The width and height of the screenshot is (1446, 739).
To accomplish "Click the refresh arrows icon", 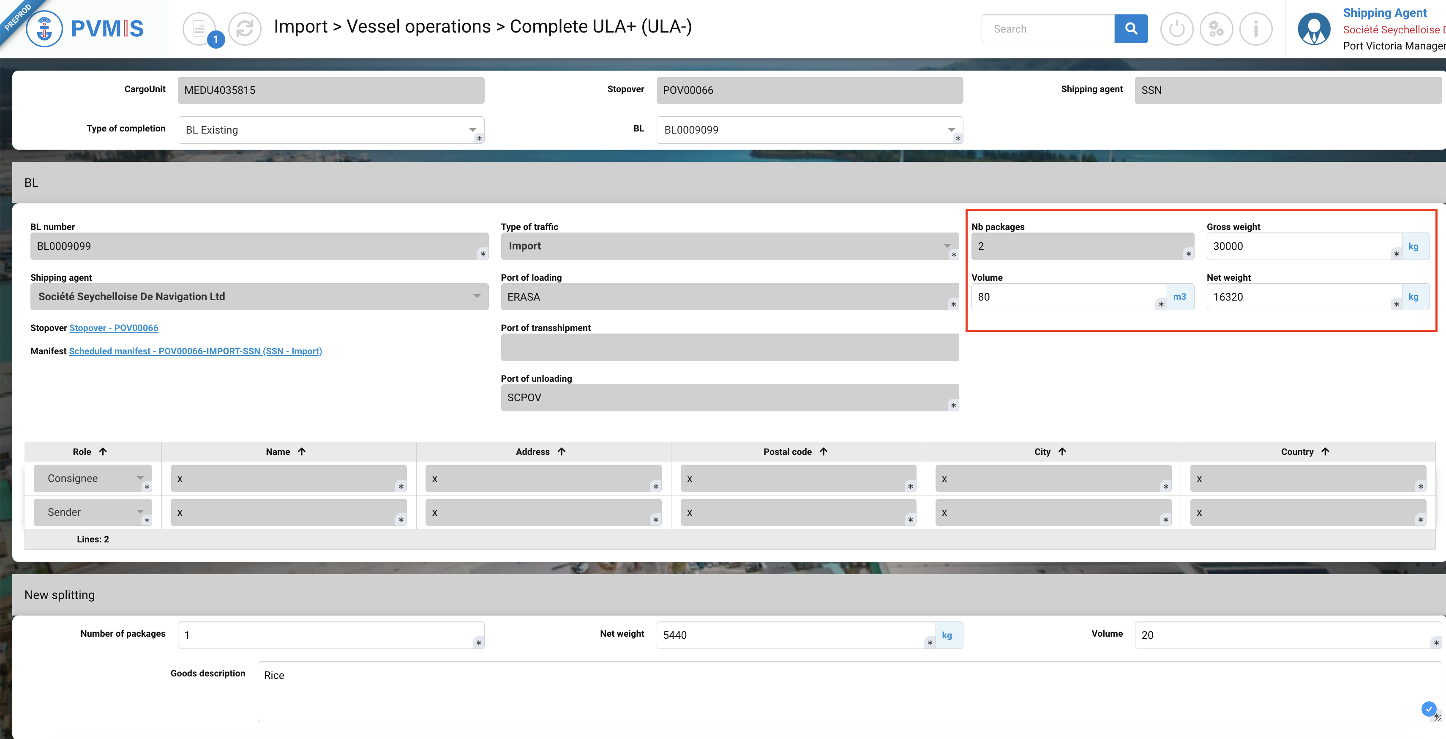I will (245, 29).
